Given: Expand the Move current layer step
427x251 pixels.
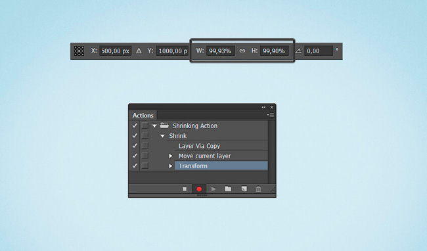Looking at the screenshot, I should tap(171, 156).
